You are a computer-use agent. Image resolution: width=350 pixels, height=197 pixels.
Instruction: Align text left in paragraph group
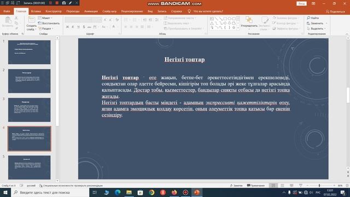pos(126,27)
